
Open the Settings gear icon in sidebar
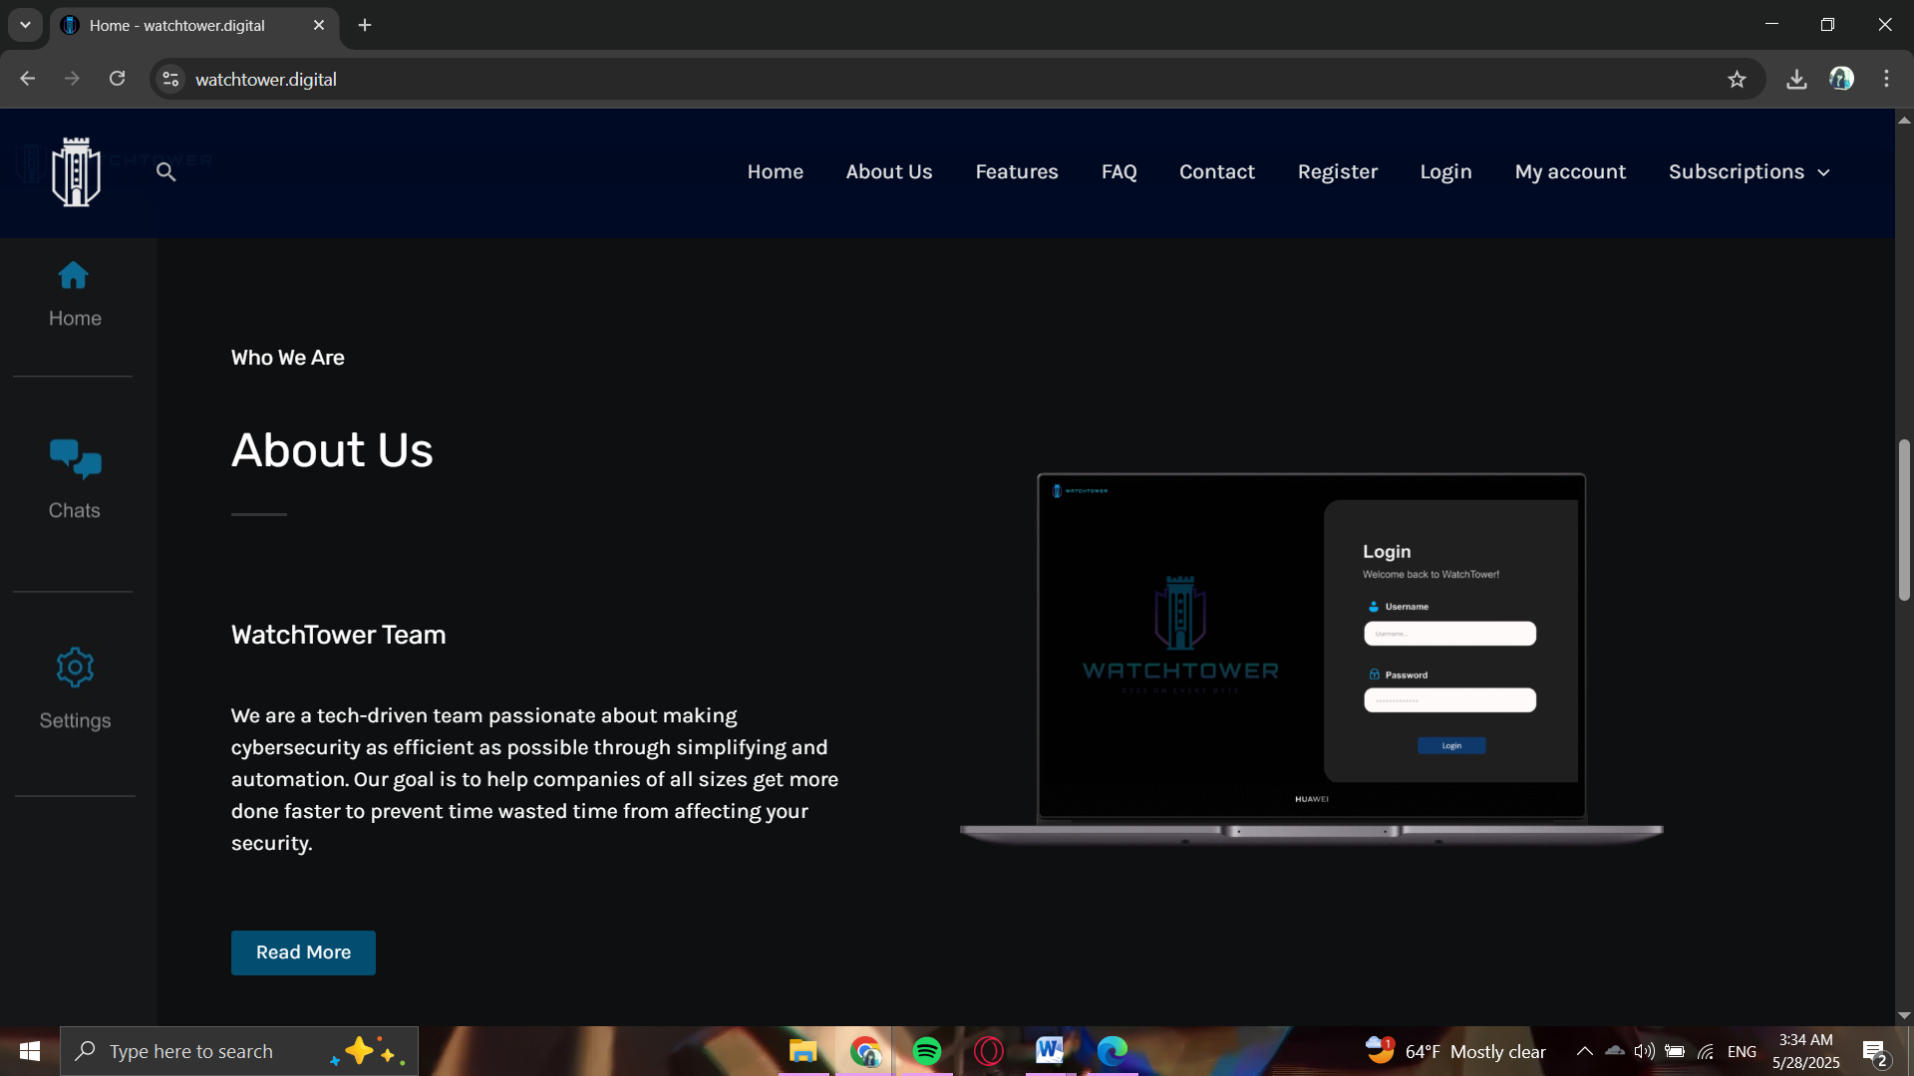[x=75, y=668]
